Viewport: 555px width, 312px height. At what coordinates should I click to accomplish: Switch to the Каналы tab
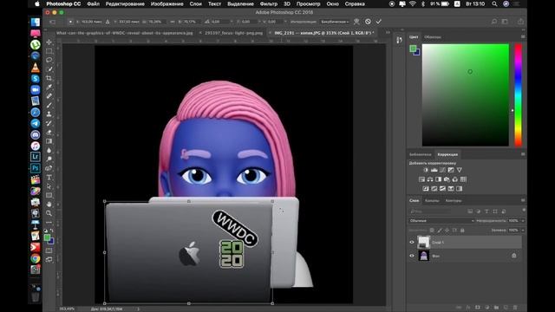pos(432,200)
